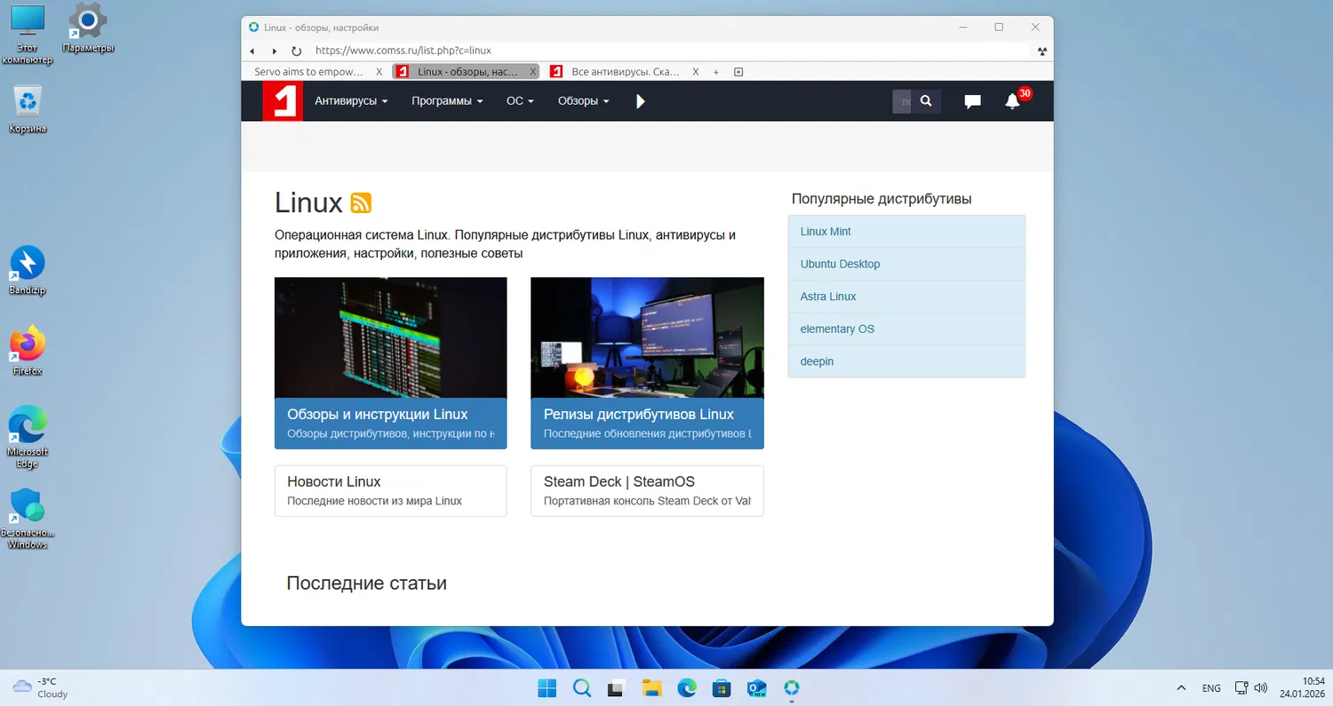Maximize the Servo browser window

pos(999,28)
